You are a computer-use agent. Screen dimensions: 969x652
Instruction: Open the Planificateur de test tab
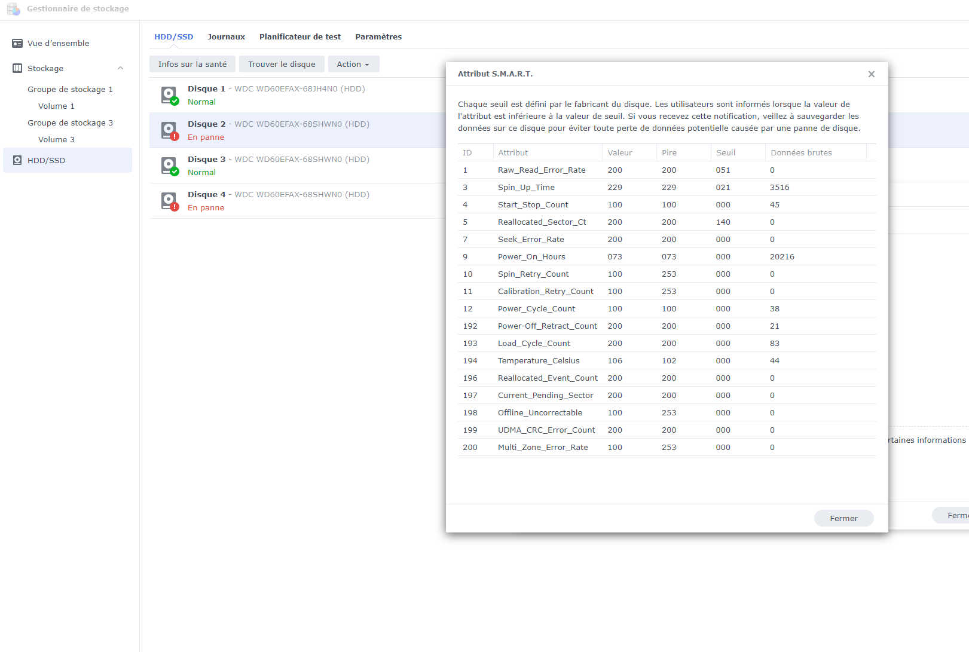point(299,37)
